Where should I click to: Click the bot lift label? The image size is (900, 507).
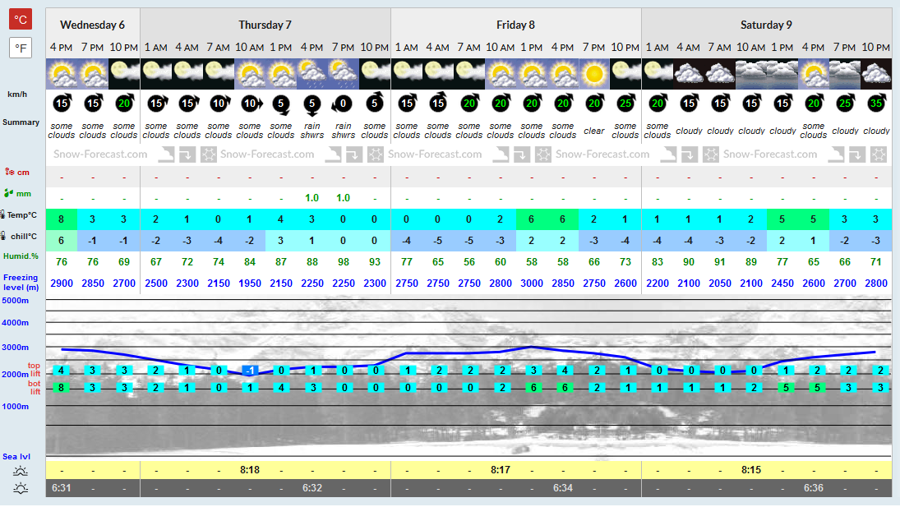tap(35, 388)
